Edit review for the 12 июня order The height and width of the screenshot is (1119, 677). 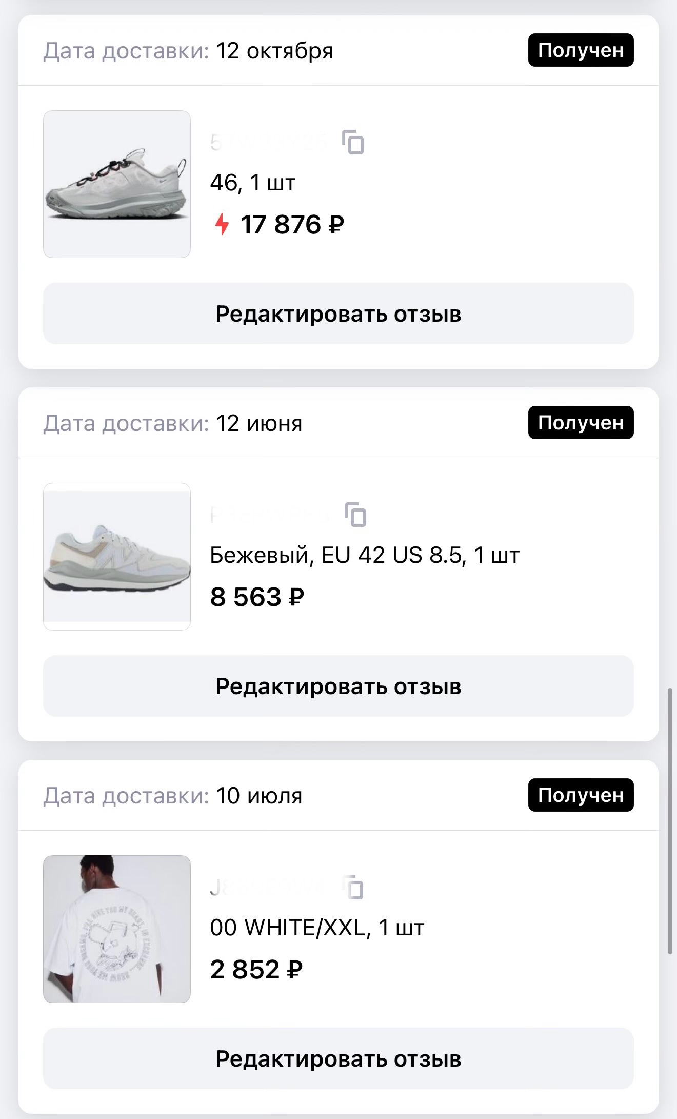click(339, 686)
